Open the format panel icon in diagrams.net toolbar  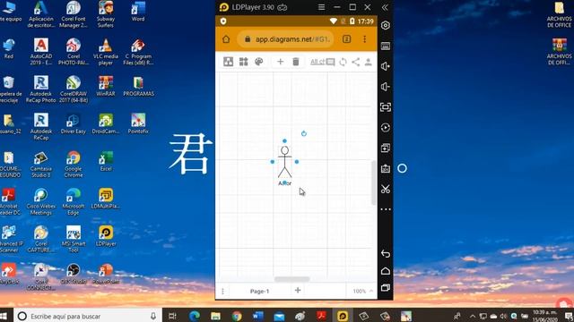coord(243,62)
